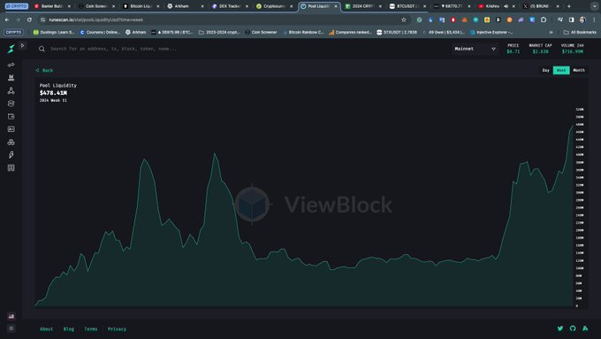Switch to the Coin Screener browser tab
The height and width of the screenshot is (339, 601).
point(96,6)
